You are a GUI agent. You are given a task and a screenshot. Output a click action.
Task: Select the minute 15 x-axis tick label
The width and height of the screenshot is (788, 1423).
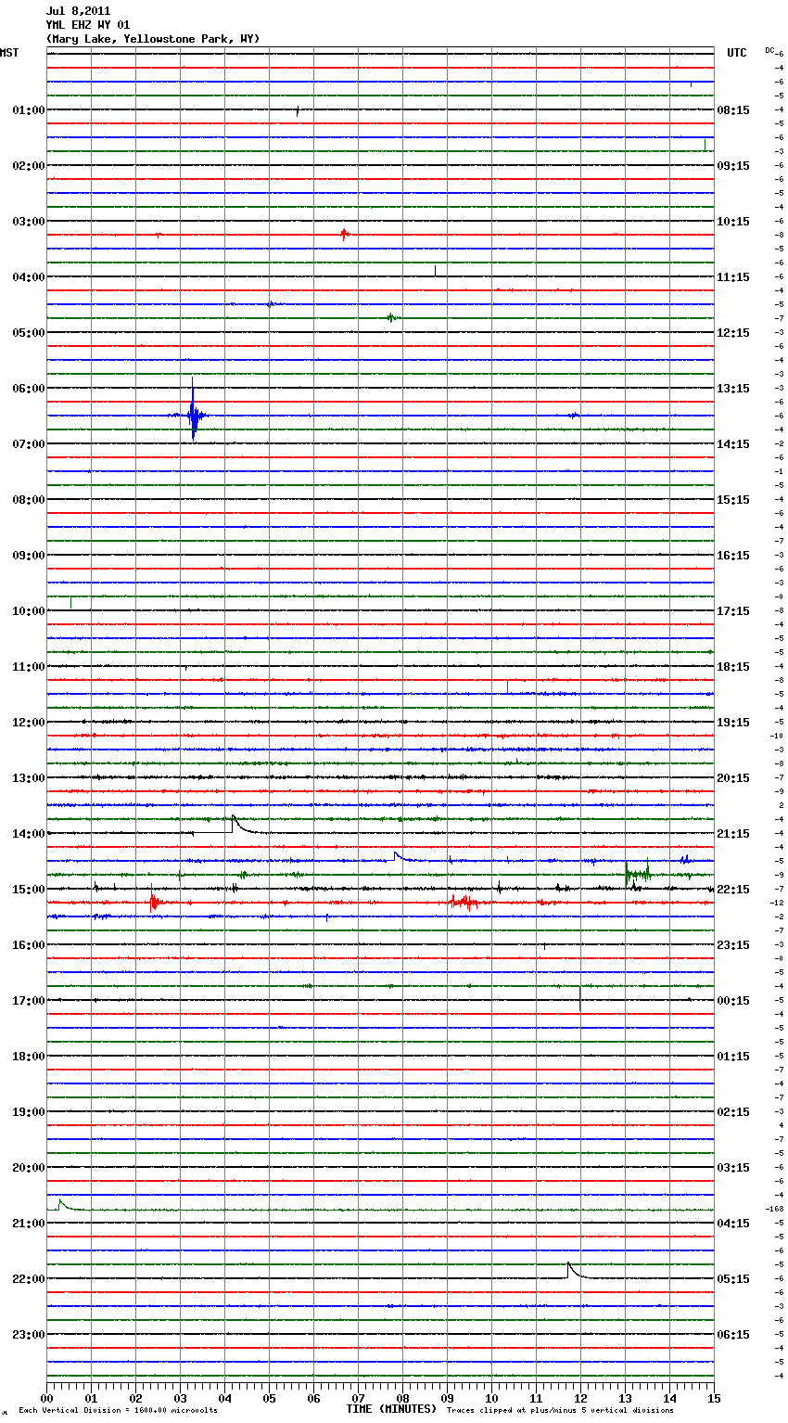pyautogui.click(x=713, y=1398)
